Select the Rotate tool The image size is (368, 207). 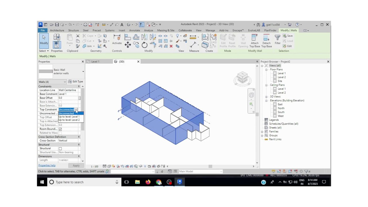pyautogui.click(x=144, y=45)
